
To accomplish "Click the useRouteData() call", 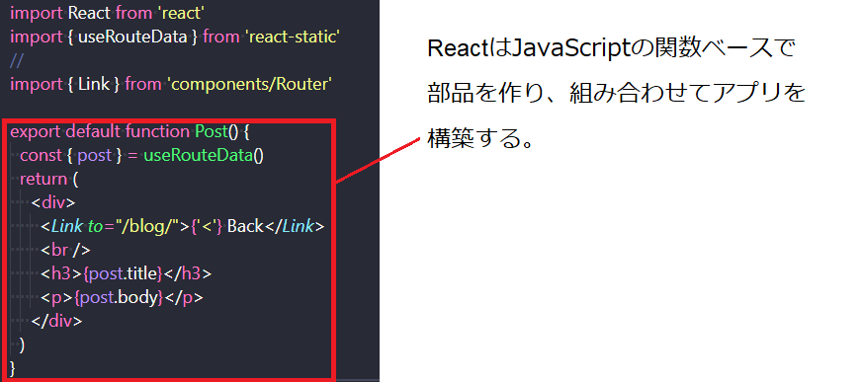I will coord(204,156).
